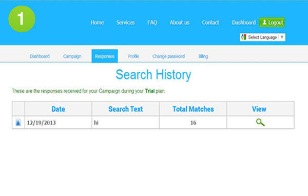This screenshot has width=308, height=196.
Task: Navigate to About us
Action: pyautogui.click(x=180, y=23)
